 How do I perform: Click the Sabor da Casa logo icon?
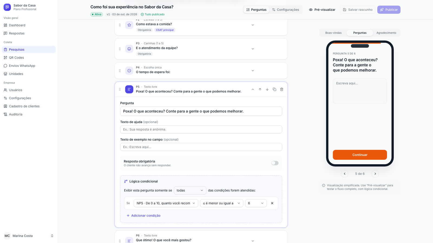pyautogui.click(x=7, y=7)
